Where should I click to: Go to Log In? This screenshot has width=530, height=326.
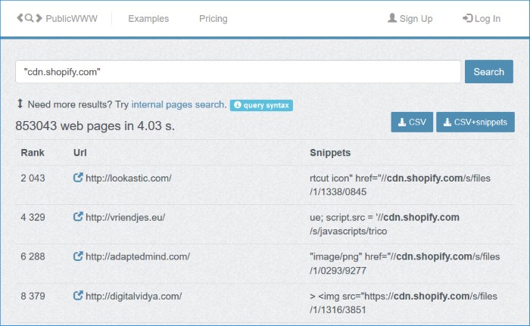482,19
